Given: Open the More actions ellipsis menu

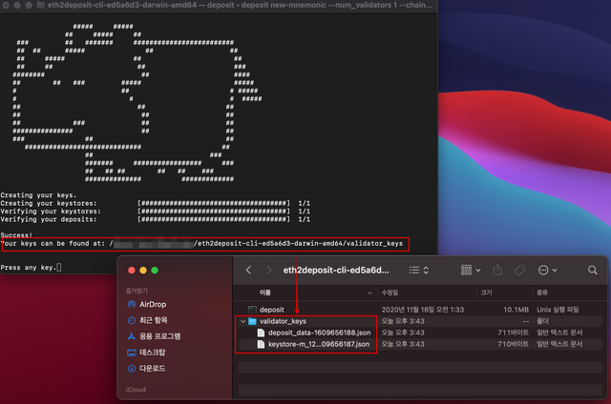Looking at the screenshot, I should pos(547,270).
